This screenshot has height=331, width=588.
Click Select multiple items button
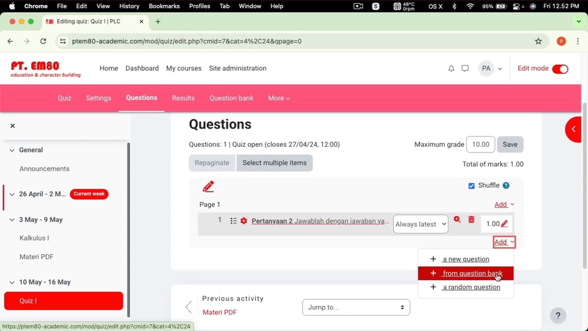coord(274,163)
